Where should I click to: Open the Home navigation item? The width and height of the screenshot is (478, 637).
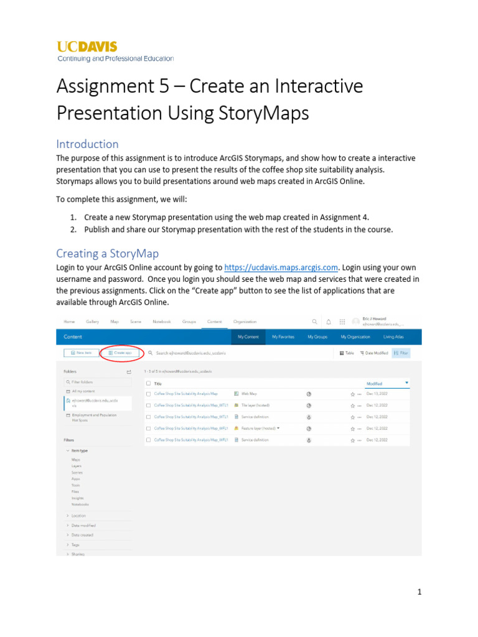point(69,322)
